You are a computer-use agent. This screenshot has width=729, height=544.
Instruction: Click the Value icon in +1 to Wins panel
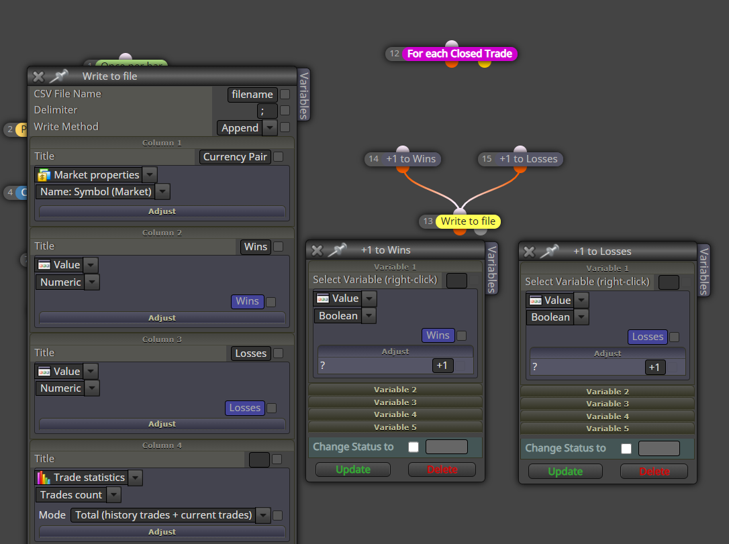323,298
